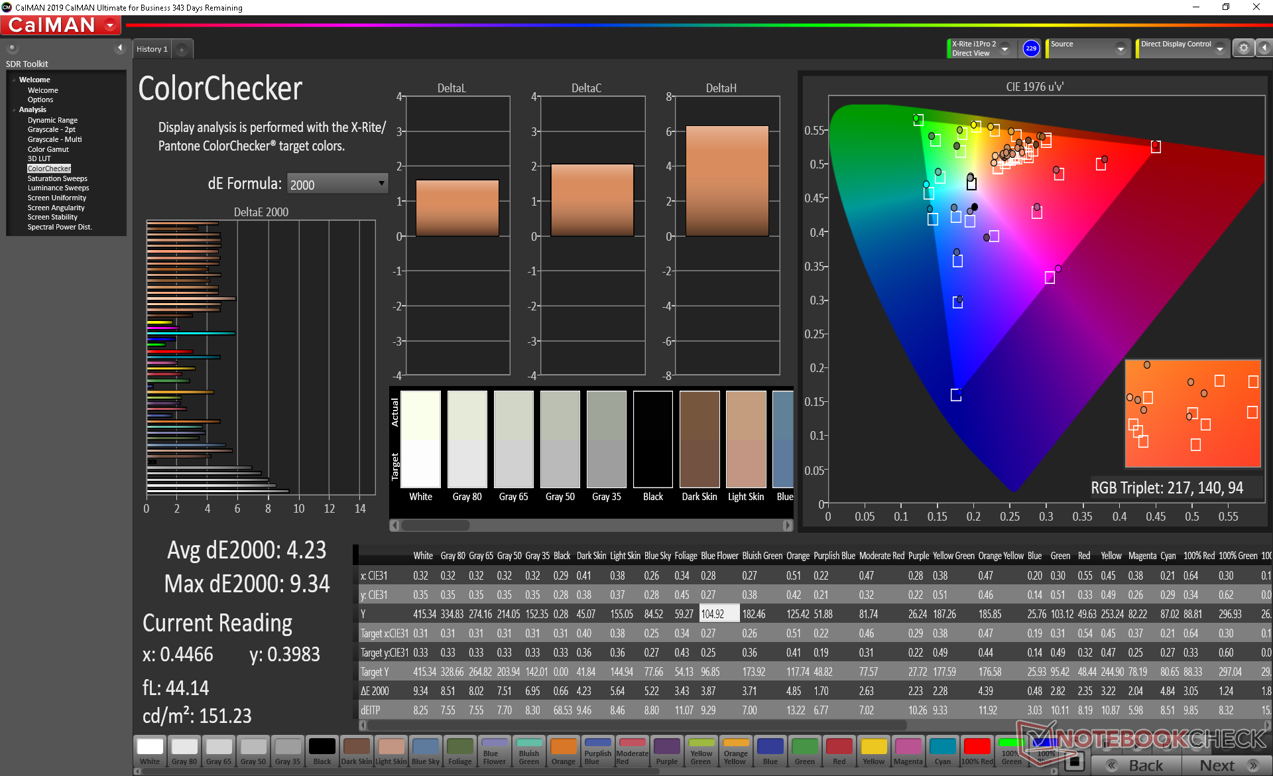This screenshot has width=1273, height=776.
Task: Select Saturation Sweeps in the sidebar
Action: pos(57,178)
